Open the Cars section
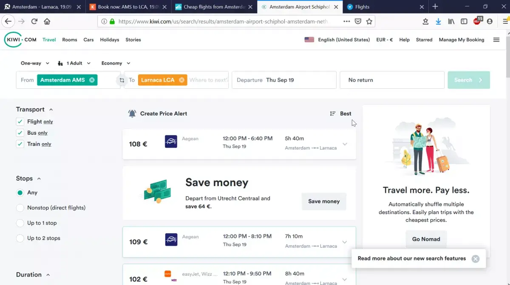The height and width of the screenshot is (285, 510). (88, 40)
